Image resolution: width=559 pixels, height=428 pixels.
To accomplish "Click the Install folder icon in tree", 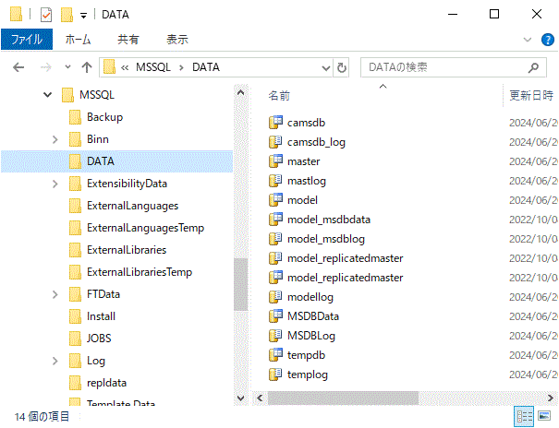I will coord(75,316).
